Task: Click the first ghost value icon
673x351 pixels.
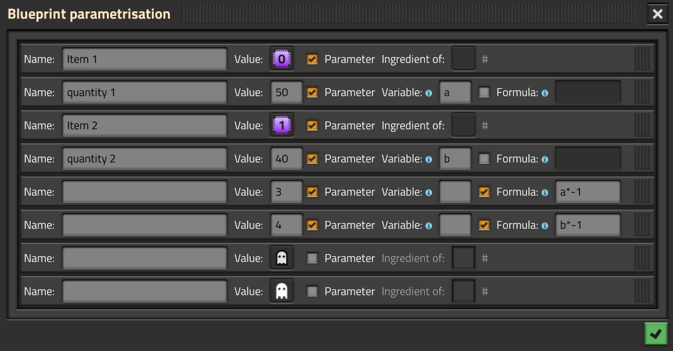Action: point(281,258)
